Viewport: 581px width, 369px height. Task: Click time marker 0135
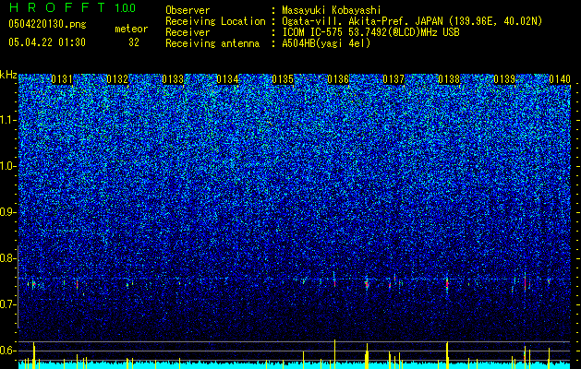click(x=283, y=79)
